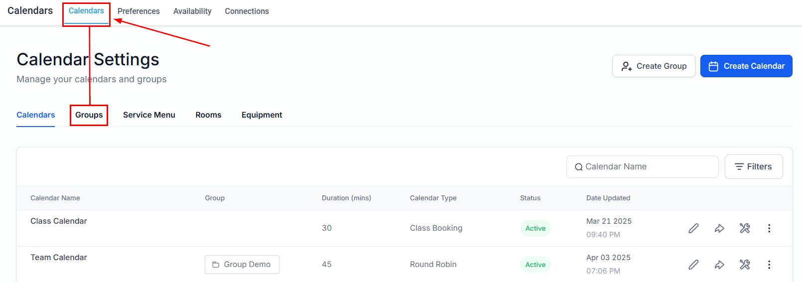This screenshot has width=802, height=282.
Task: Open Class Calendar tools wrench icon
Action: [745, 228]
